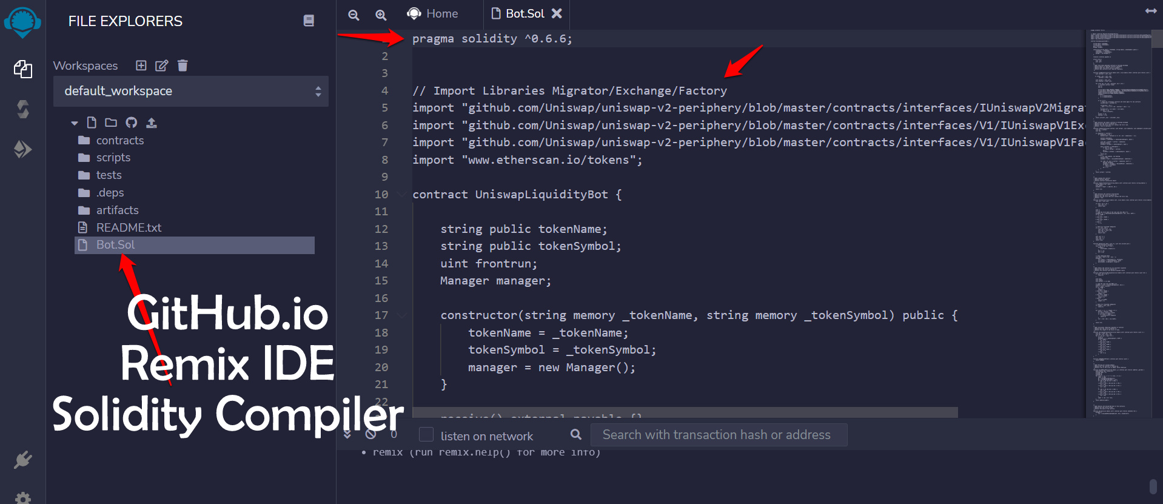Publish files to GitHub gist icon

pyautogui.click(x=132, y=123)
